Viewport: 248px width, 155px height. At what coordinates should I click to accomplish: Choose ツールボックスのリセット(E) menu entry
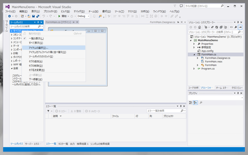[x=54, y=56]
